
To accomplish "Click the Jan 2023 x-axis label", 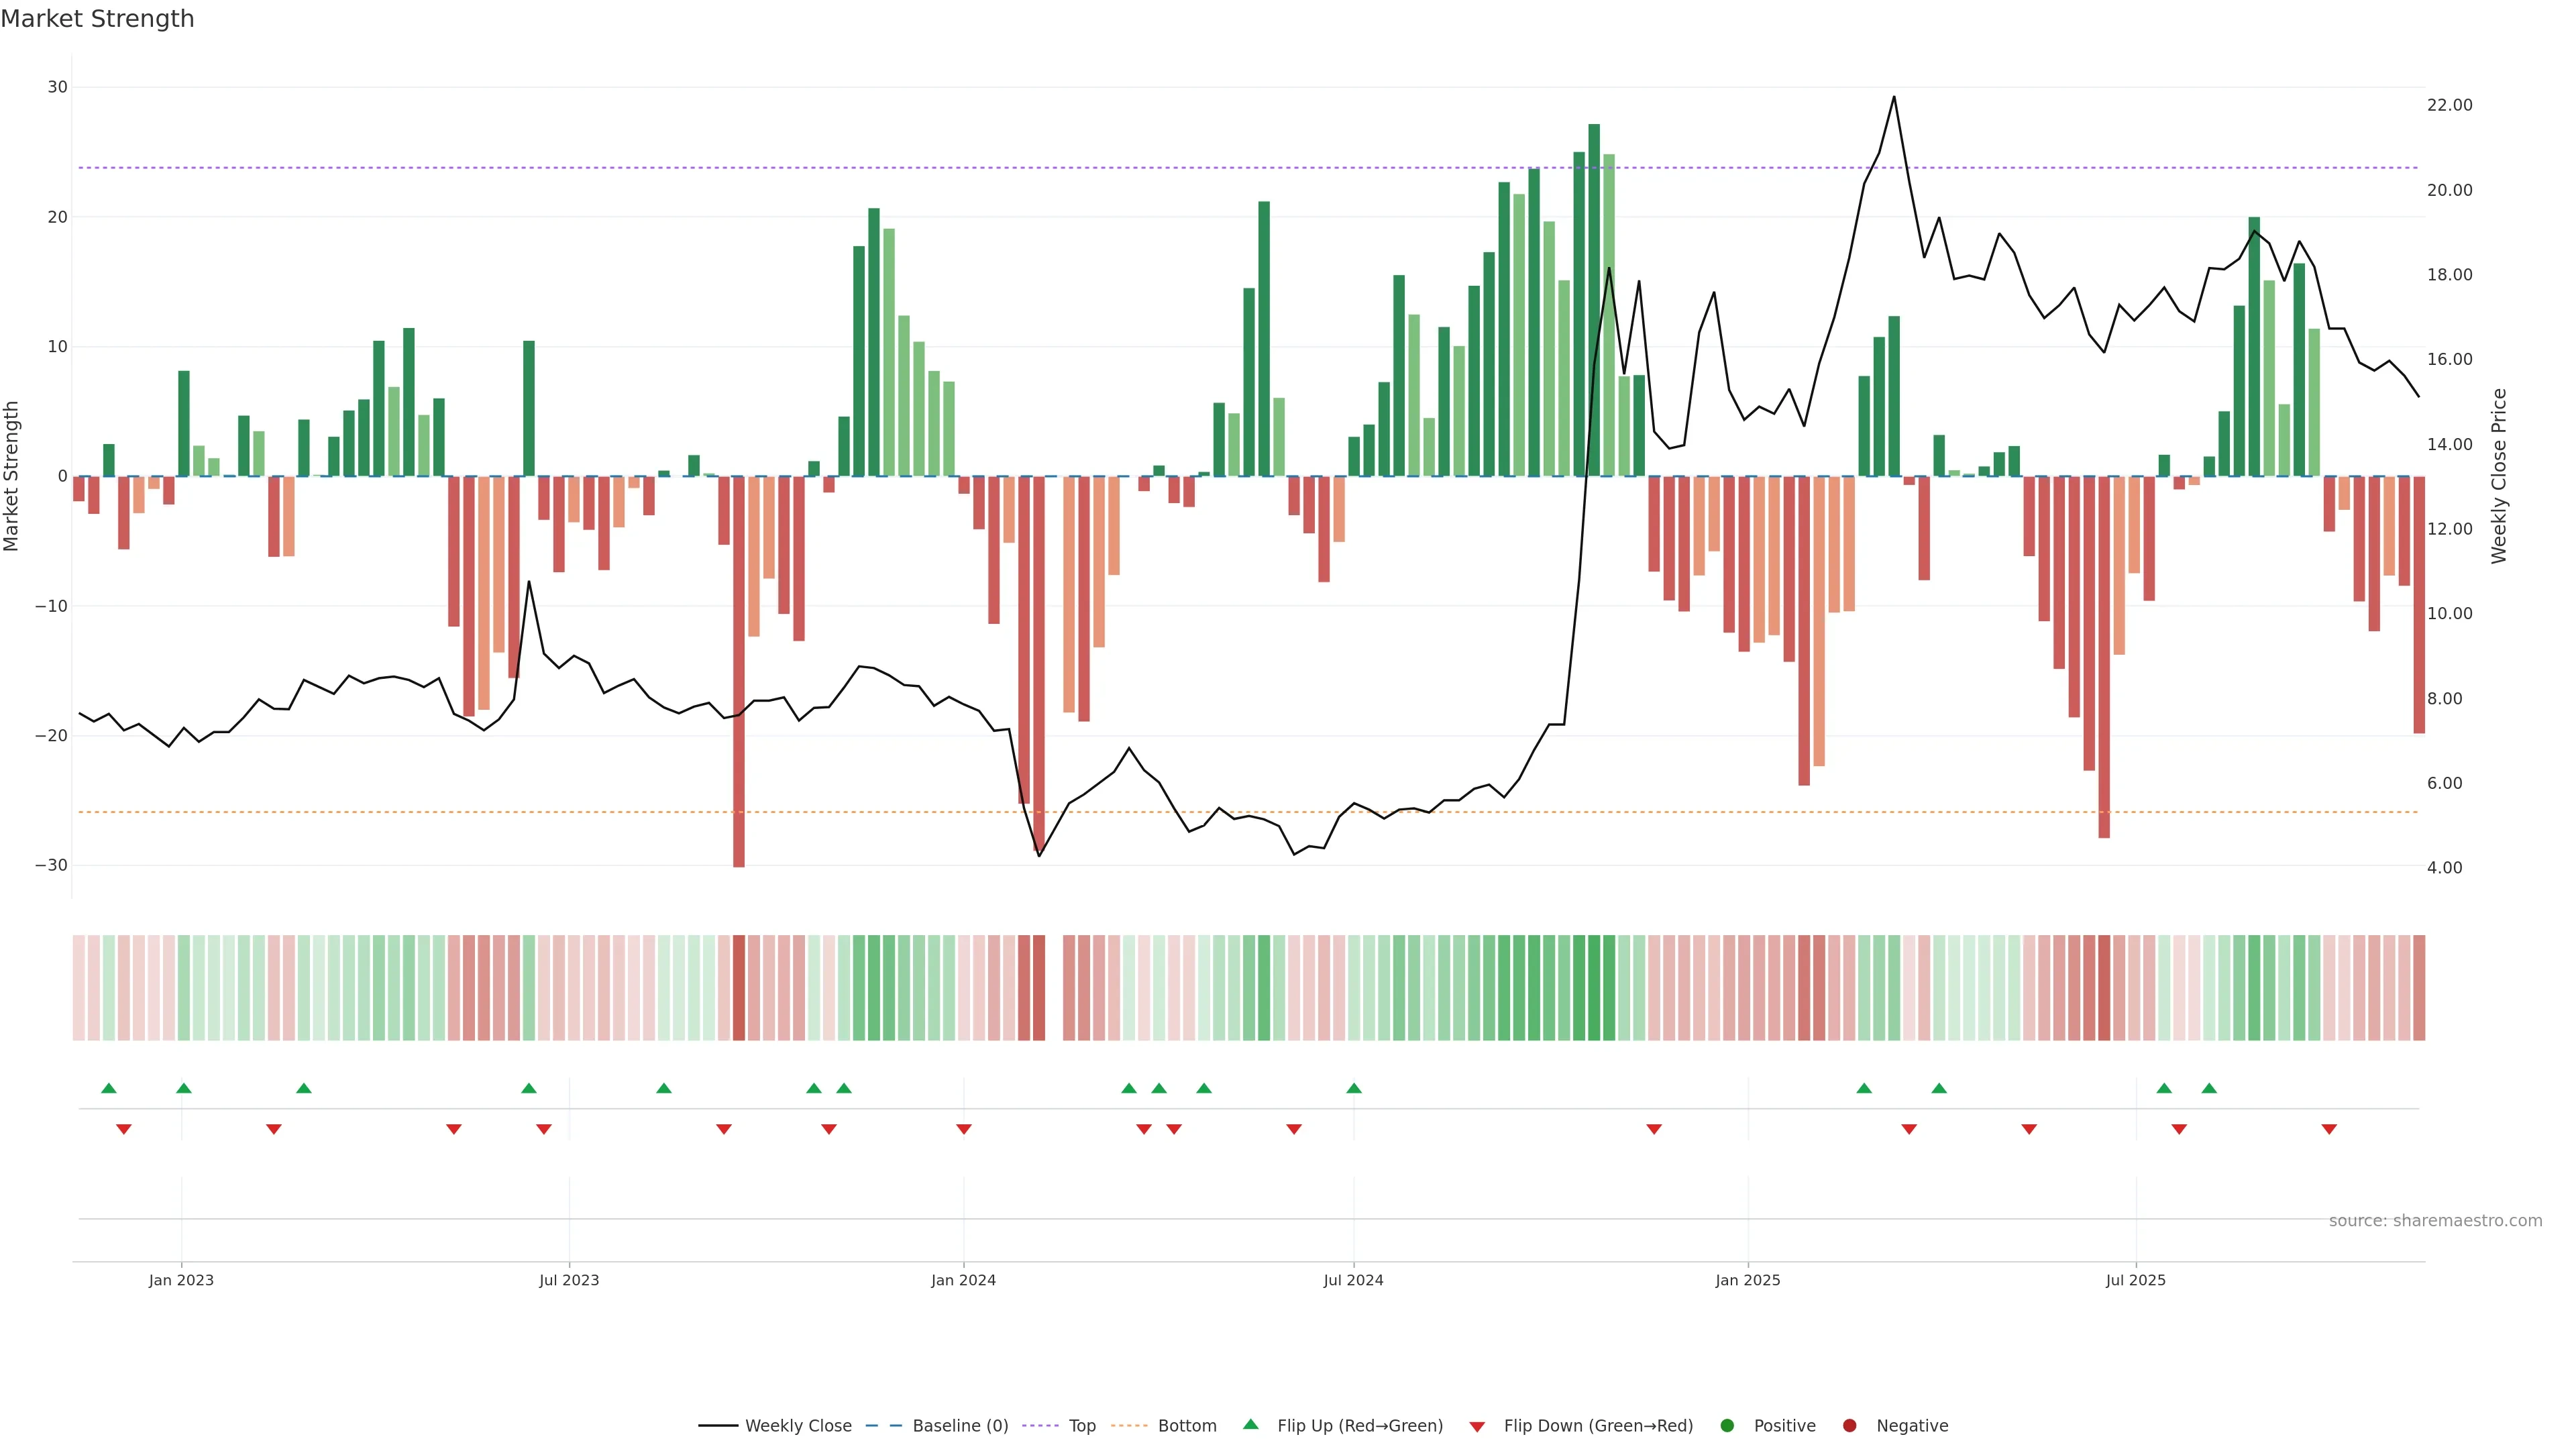I will point(181,1280).
